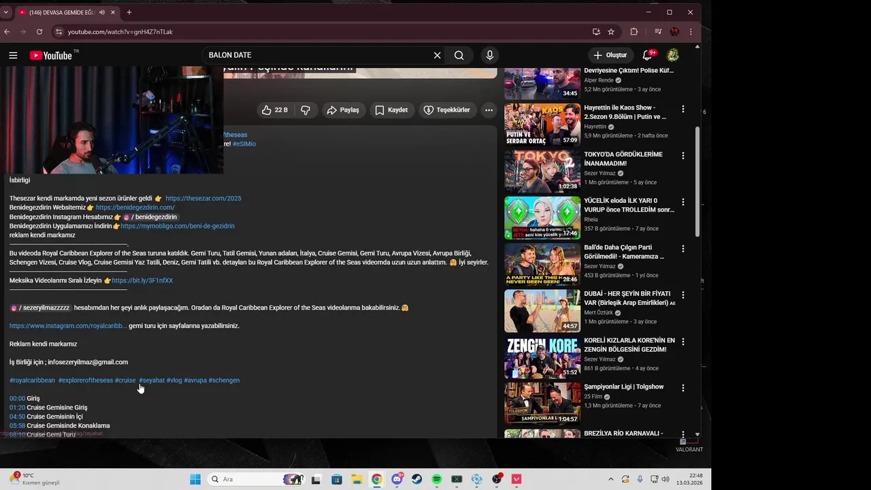This screenshot has height=490, width=871.
Task: Click the taskbar Ara search box
Action: coord(254,479)
